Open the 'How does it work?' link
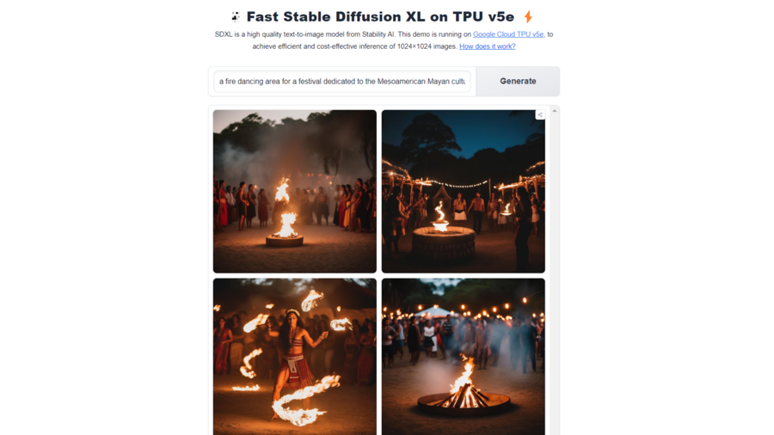This screenshot has height=435, width=774. pyautogui.click(x=488, y=46)
